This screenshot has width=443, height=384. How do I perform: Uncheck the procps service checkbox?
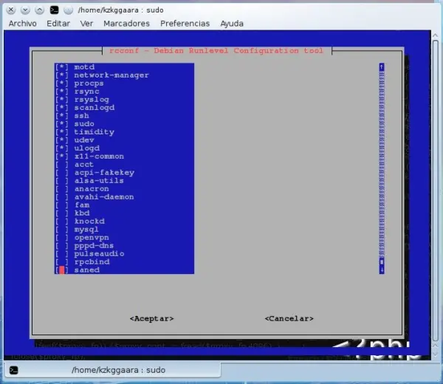pyautogui.click(x=62, y=83)
